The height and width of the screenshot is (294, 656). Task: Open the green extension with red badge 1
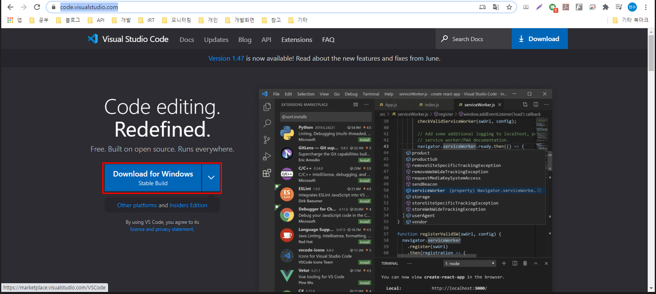click(x=552, y=7)
